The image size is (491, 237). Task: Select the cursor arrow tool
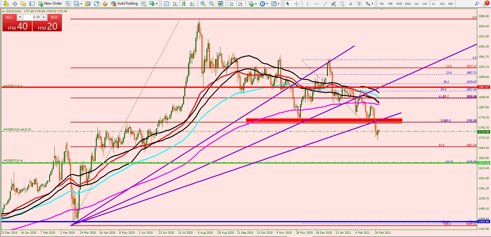pyautogui.click(x=288, y=4)
